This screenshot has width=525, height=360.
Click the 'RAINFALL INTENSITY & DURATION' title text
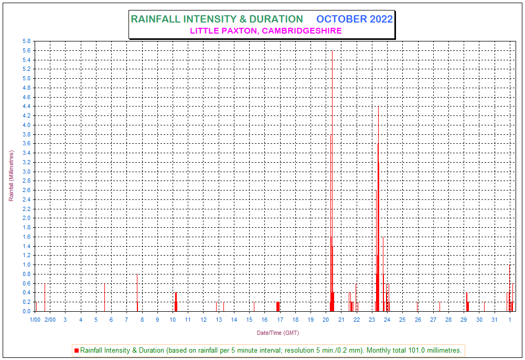pyautogui.click(x=217, y=19)
